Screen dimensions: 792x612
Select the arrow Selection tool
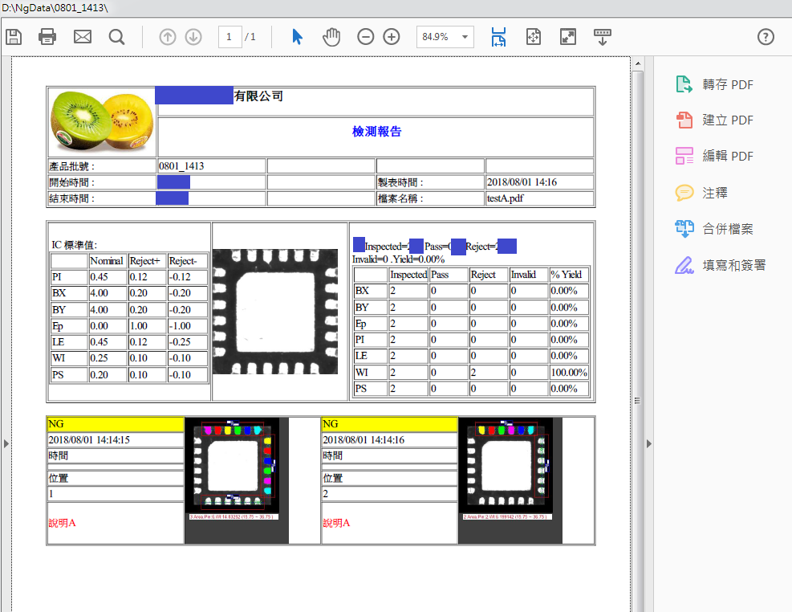pos(298,37)
